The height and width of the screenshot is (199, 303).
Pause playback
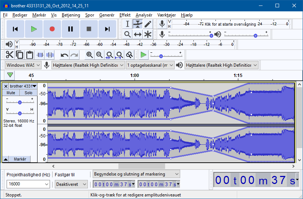point(71,29)
